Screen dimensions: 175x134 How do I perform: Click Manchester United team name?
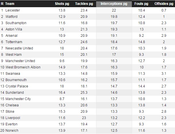point(20,61)
